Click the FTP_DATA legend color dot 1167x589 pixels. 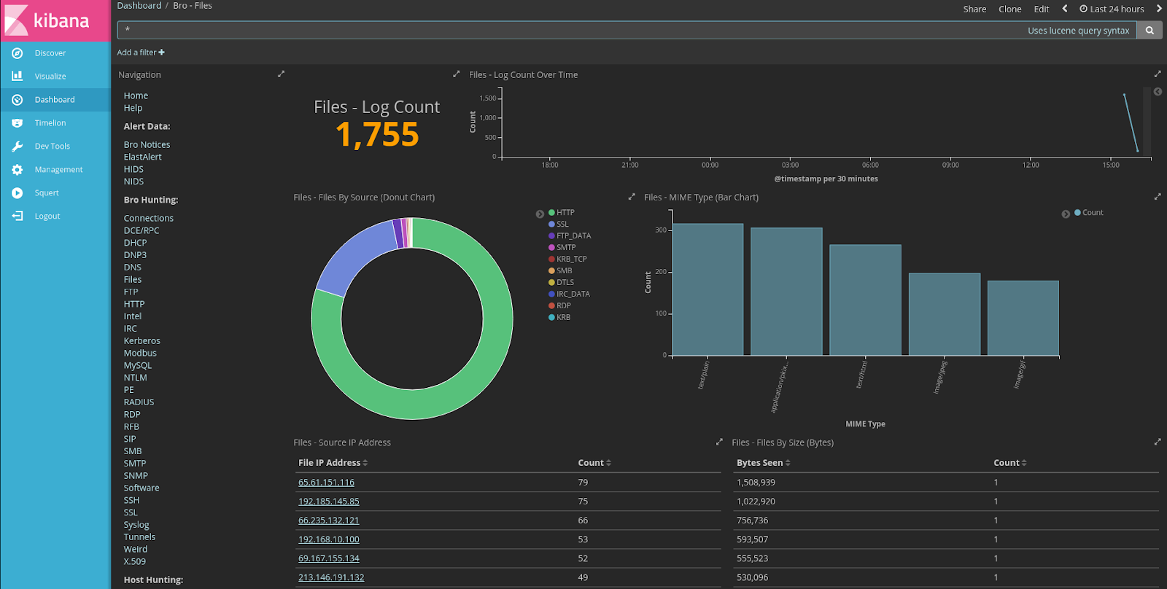coord(551,236)
